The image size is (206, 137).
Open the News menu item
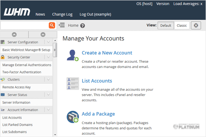click(x=40, y=14)
